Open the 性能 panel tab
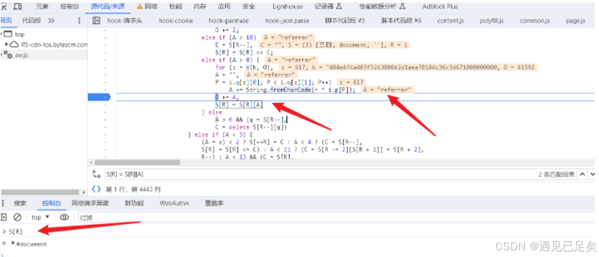Image resolution: width=599 pixels, height=257 pixels. [176, 7]
